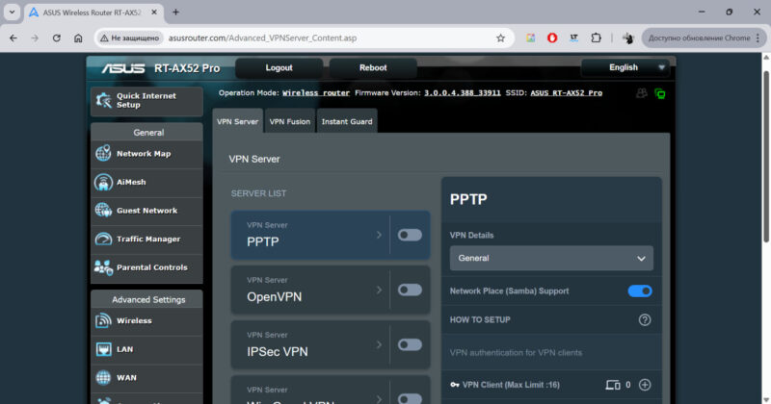Open the browser extensions puzzle icon
Viewport: 771px width, 404px height.
pos(596,38)
